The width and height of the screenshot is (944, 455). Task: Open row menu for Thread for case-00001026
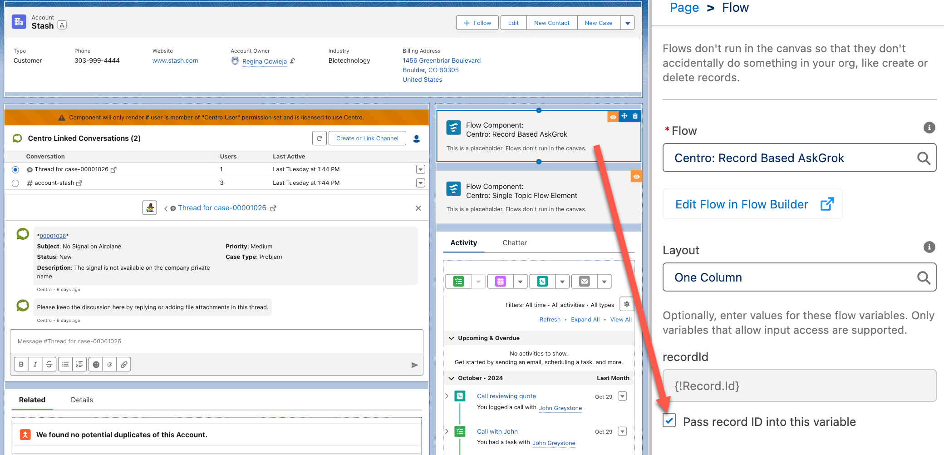coord(421,169)
